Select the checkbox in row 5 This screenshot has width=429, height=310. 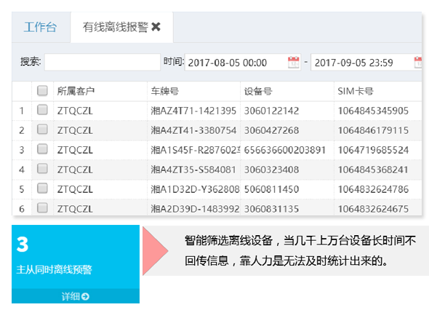tap(42, 188)
